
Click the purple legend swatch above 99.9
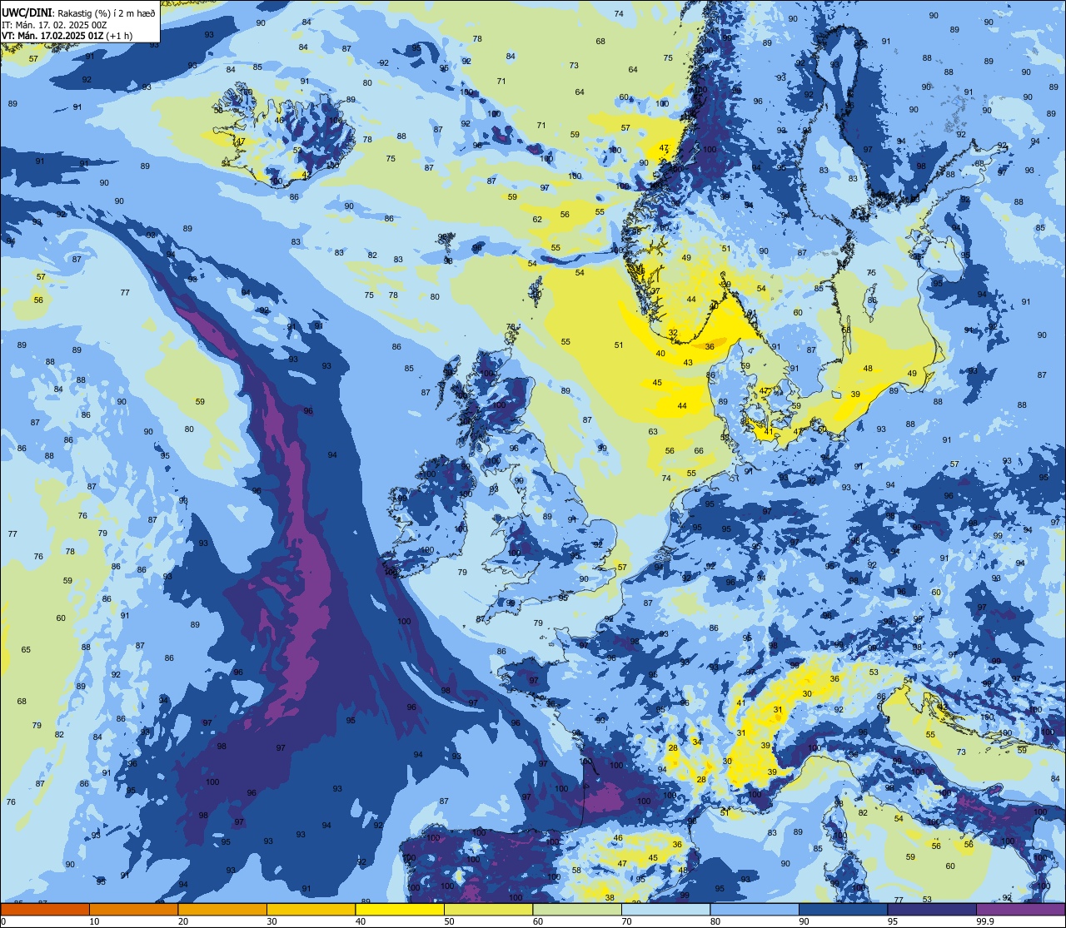point(1020,909)
